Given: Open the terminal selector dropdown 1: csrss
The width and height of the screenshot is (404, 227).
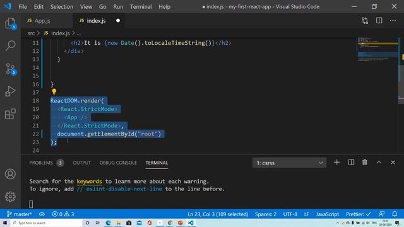Looking at the screenshot, I should (289, 163).
